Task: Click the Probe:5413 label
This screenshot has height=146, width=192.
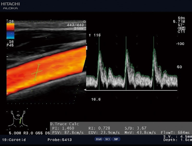Action: [x=60, y=140]
